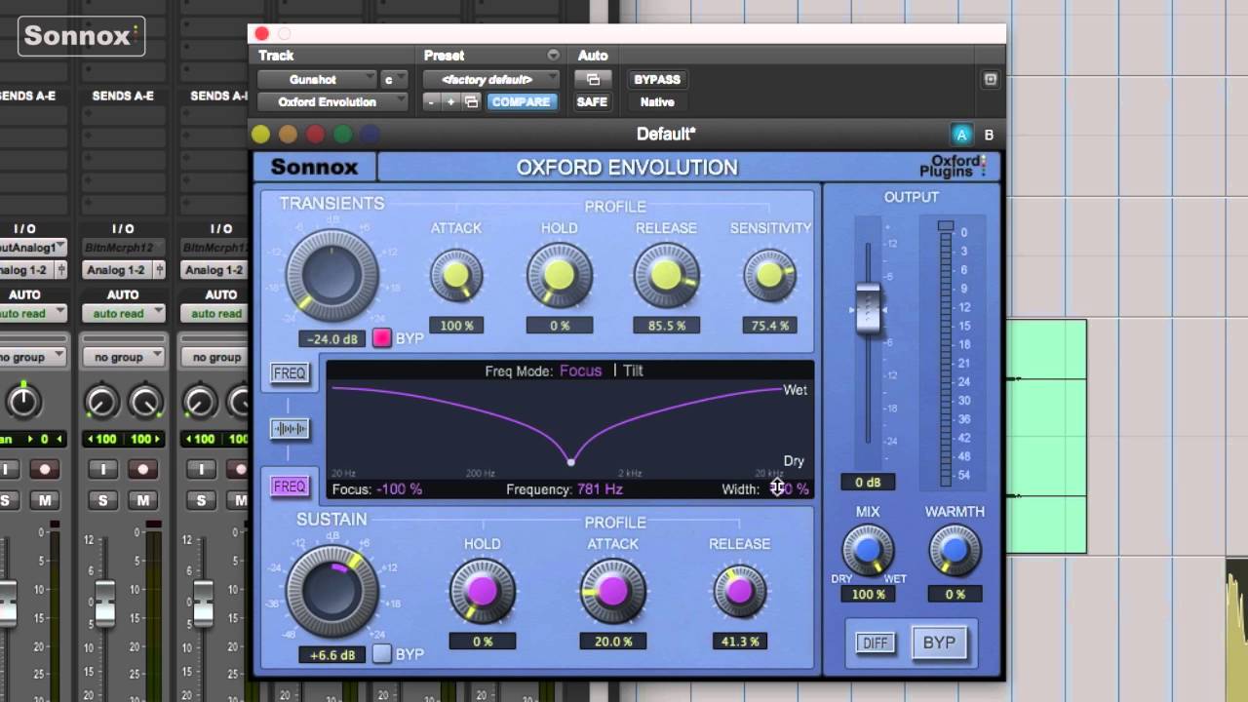Click the Warmth knob
1248x702 pixels.
coord(955,552)
